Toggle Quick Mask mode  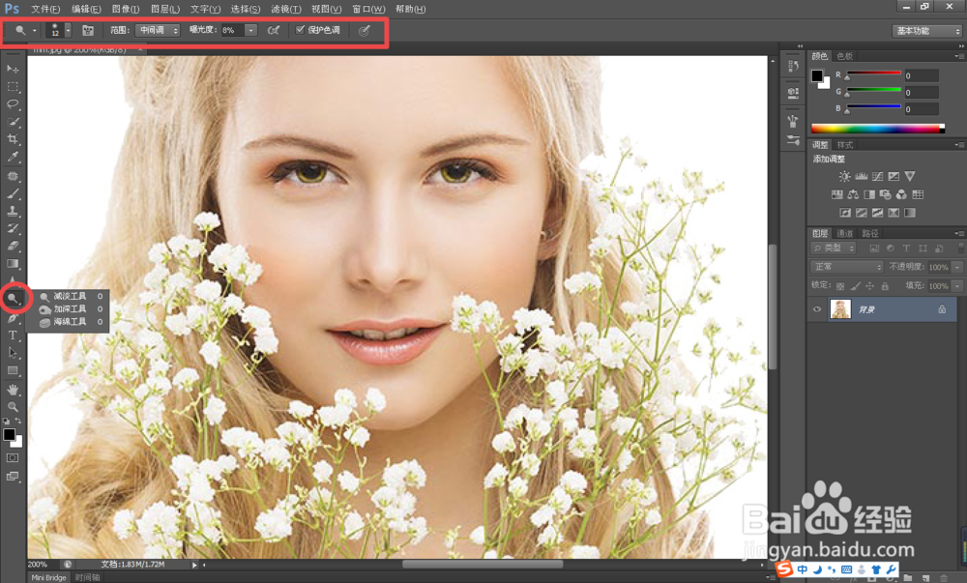(13, 458)
